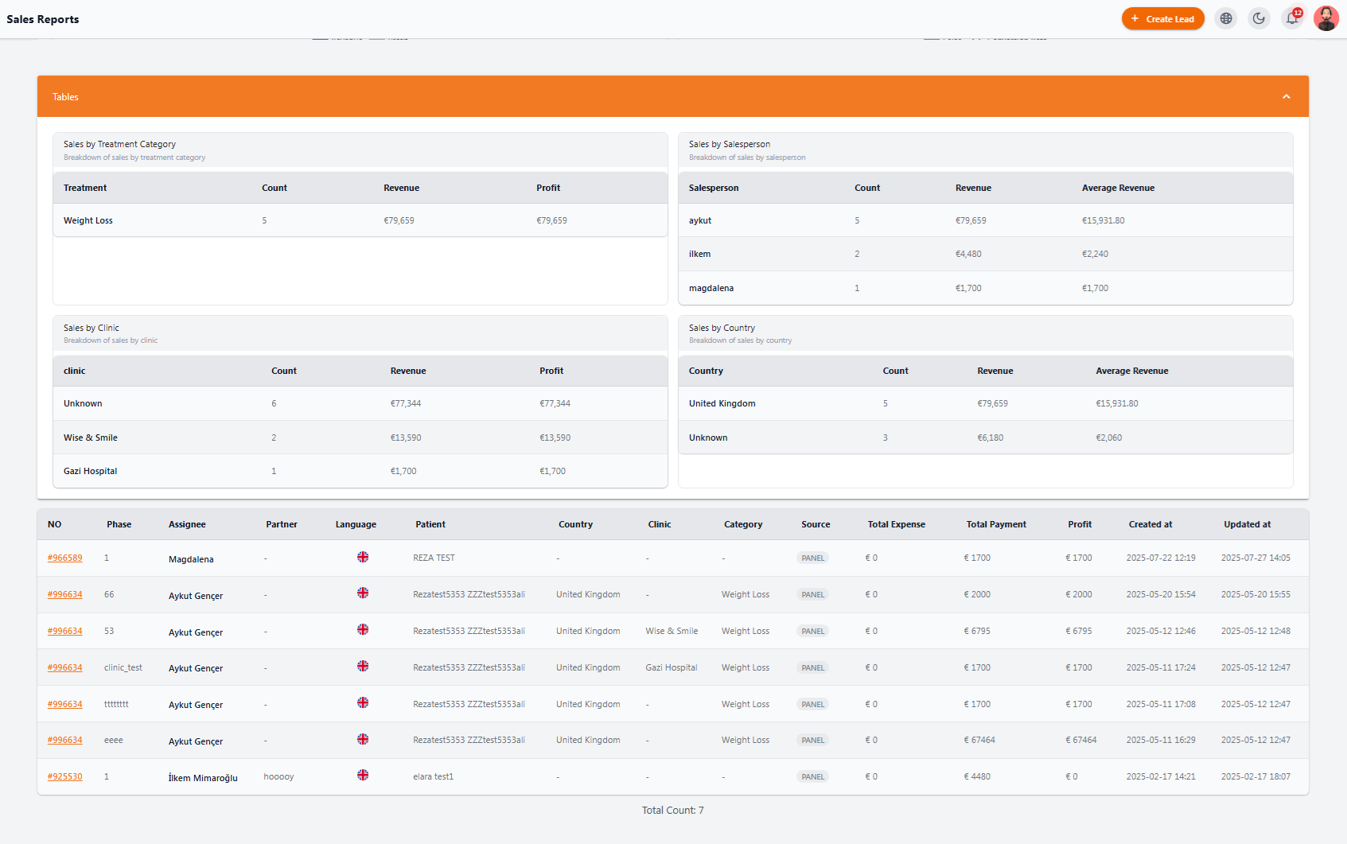Viewport: 1347px width, 844px height.
Task: Click UK flag in Gazi Hospital lead row
Action: pos(363,666)
